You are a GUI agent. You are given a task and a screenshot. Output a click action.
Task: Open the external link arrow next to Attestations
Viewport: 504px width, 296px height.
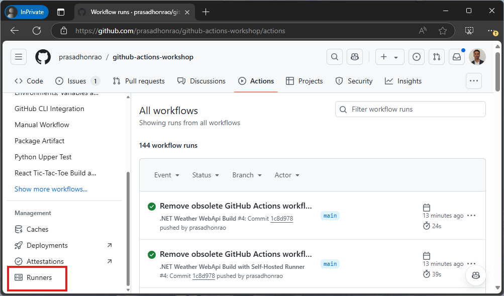(x=109, y=261)
